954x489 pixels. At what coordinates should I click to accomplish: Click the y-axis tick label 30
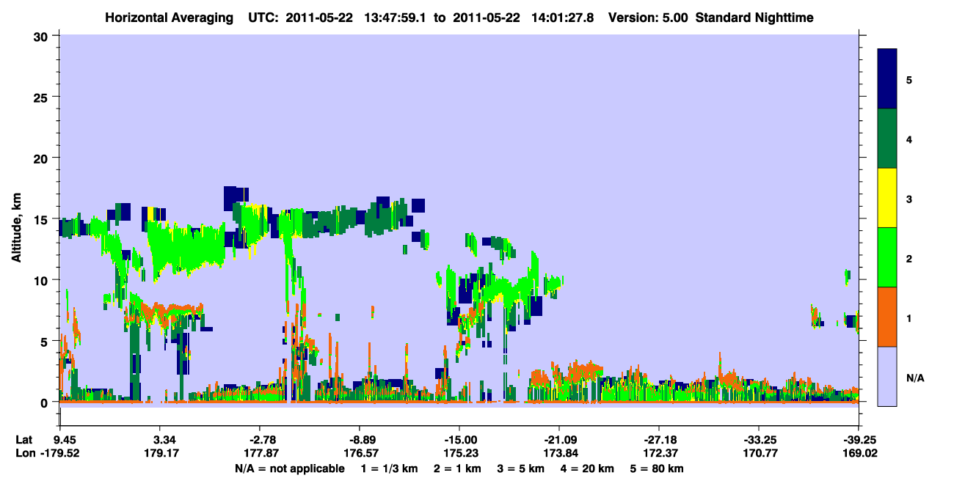(x=43, y=36)
